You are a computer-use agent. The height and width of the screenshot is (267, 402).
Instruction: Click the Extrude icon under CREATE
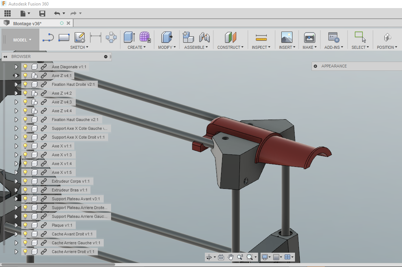pos(129,37)
